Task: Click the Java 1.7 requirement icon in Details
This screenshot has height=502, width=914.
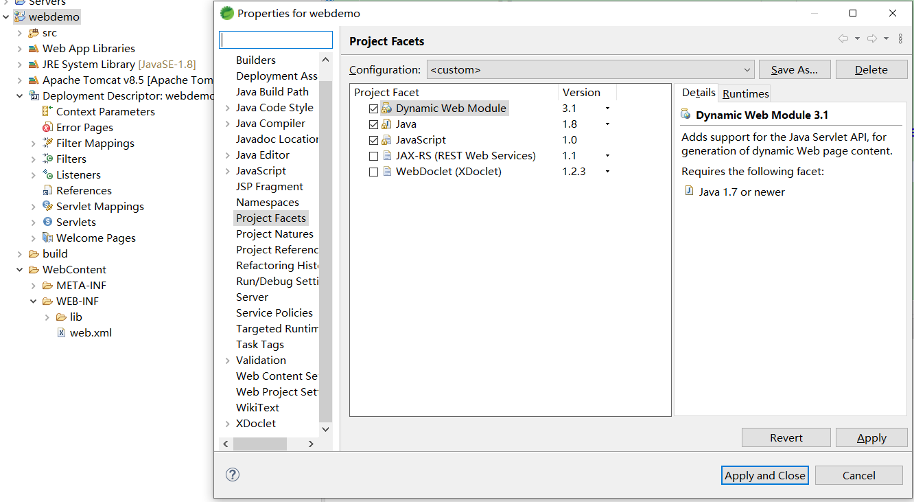Action: click(690, 192)
